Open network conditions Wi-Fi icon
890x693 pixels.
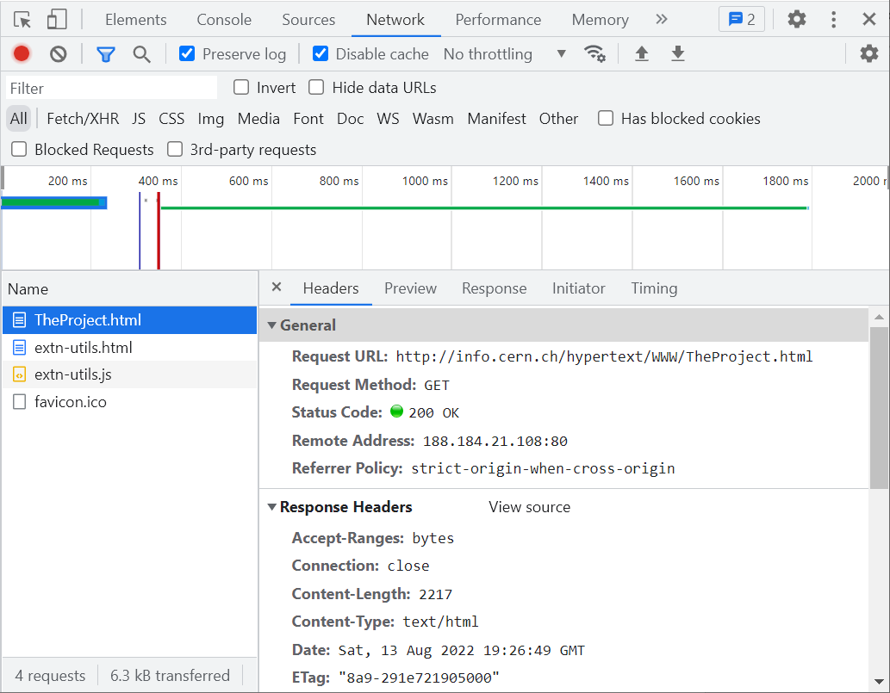click(594, 54)
